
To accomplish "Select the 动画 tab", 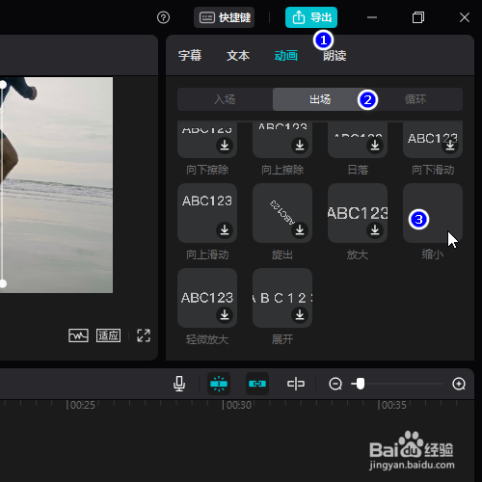I will pos(286,56).
